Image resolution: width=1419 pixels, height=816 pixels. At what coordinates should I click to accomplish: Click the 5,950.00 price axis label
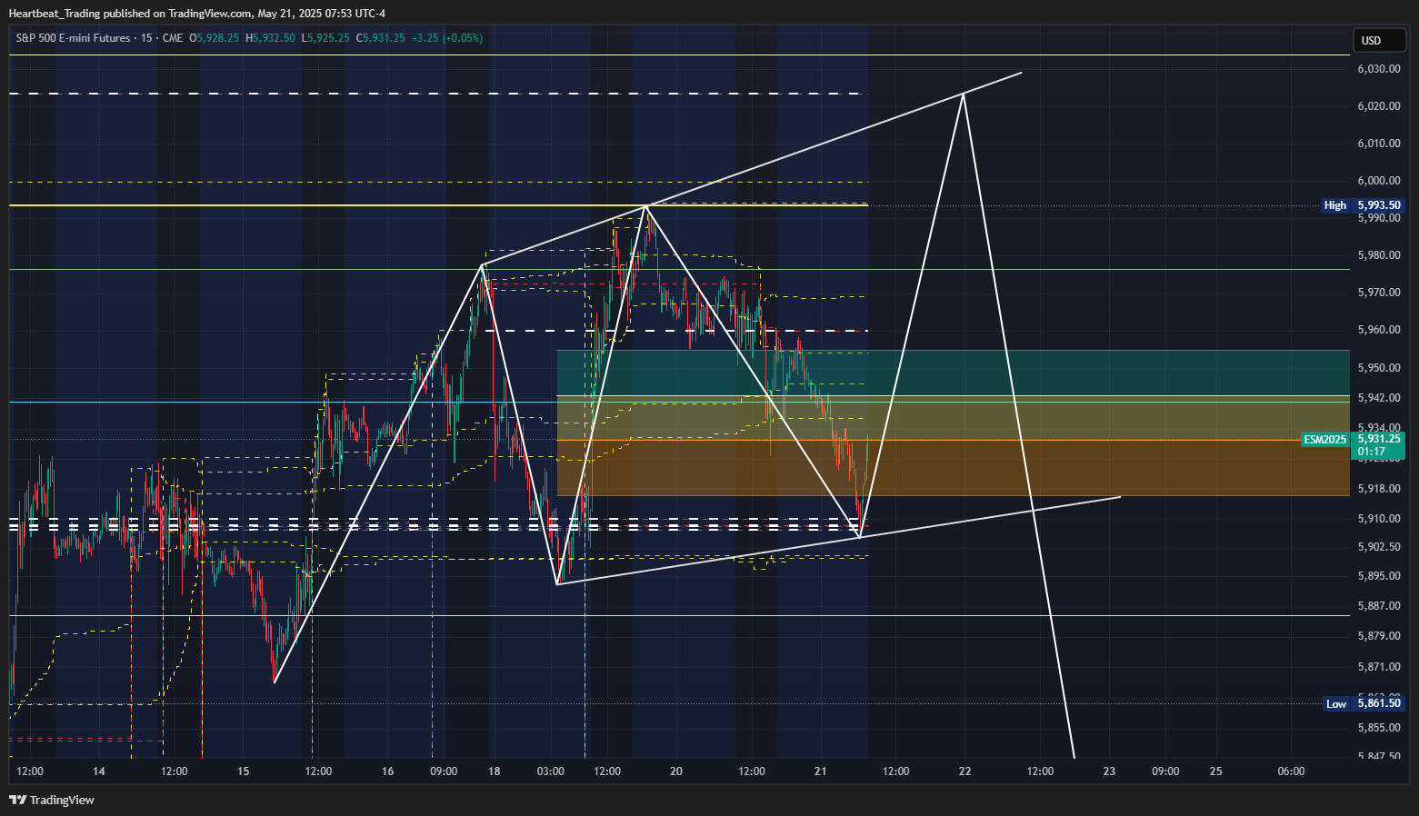point(1378,368)
